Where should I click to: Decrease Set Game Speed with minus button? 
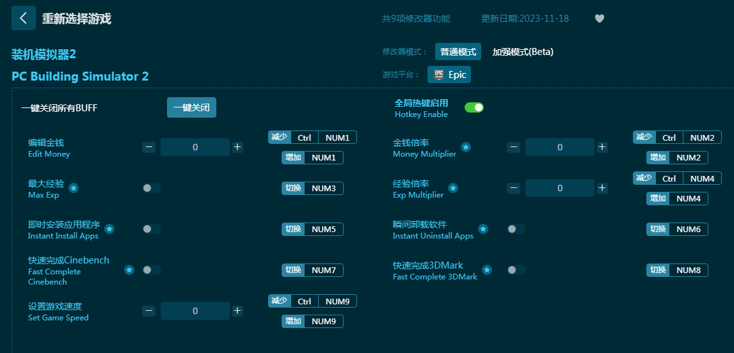point(149,311)
